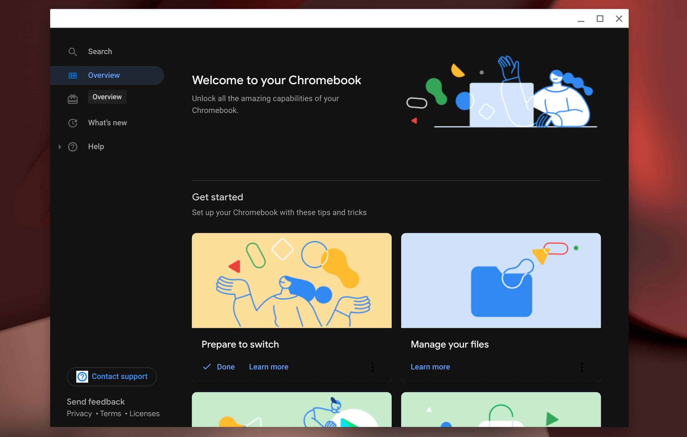This screenshot has width=687, height=437.
Task: Open the Terms link
Action: [110, 413]
